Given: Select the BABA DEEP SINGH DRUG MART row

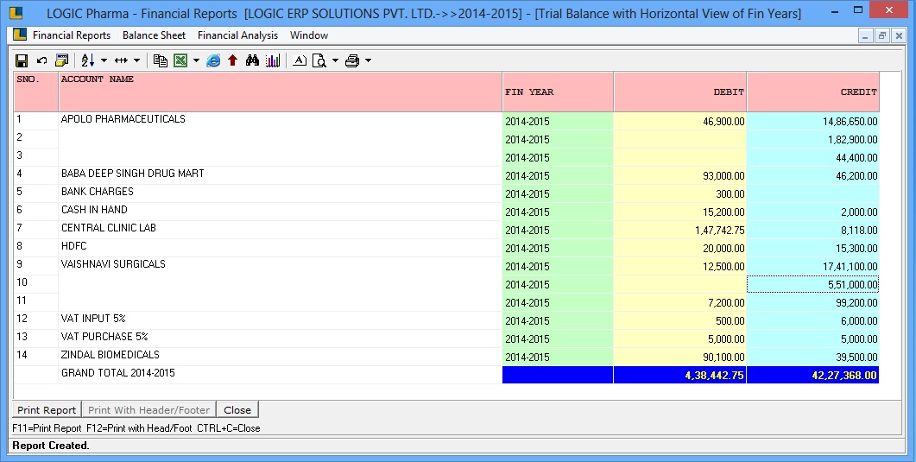Looking at the screenshot, I should tap(133, 173).
